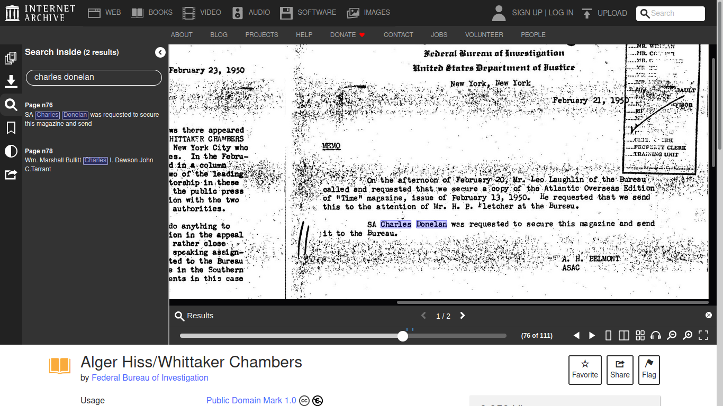Viewport: 723px width, 406px height.
Task: Open the Projects link
Action: point(261,35)
